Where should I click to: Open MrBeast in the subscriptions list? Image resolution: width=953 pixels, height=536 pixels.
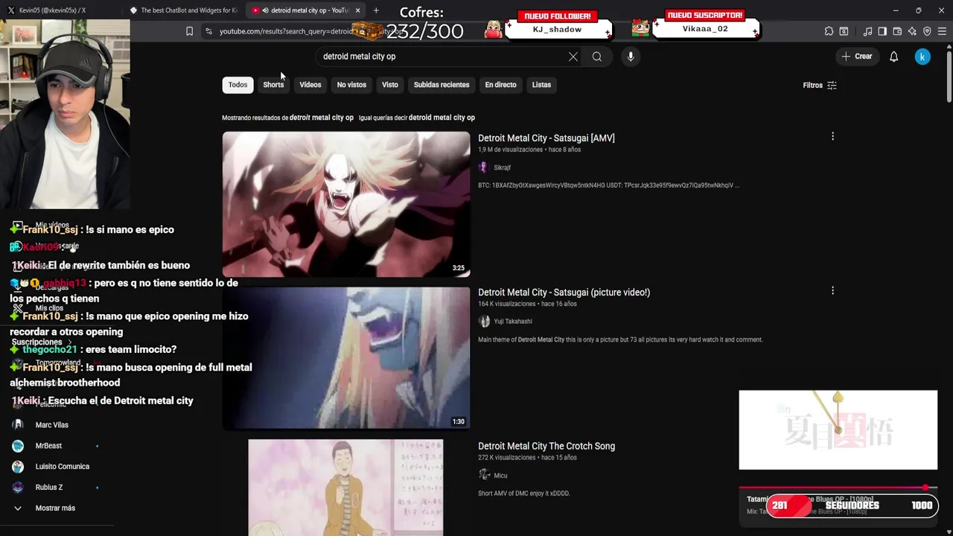[x=49, y=446]
